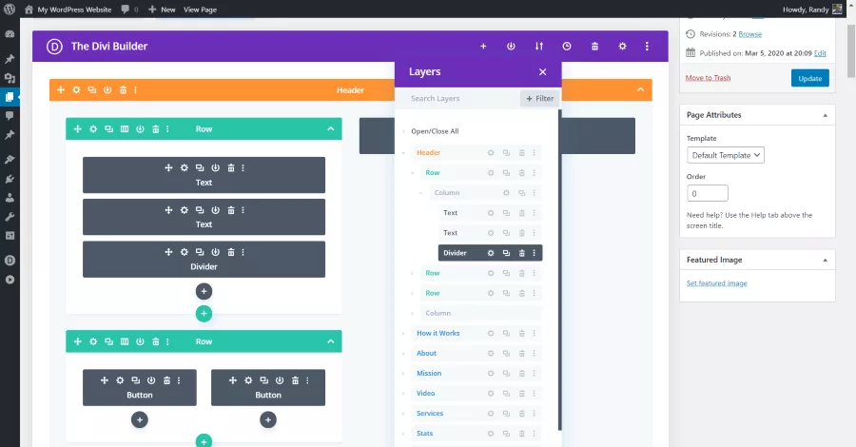The height and width of the screenshot is (447, 856).
Task: Delete Header section via trash icon
Action: (124, 90)
